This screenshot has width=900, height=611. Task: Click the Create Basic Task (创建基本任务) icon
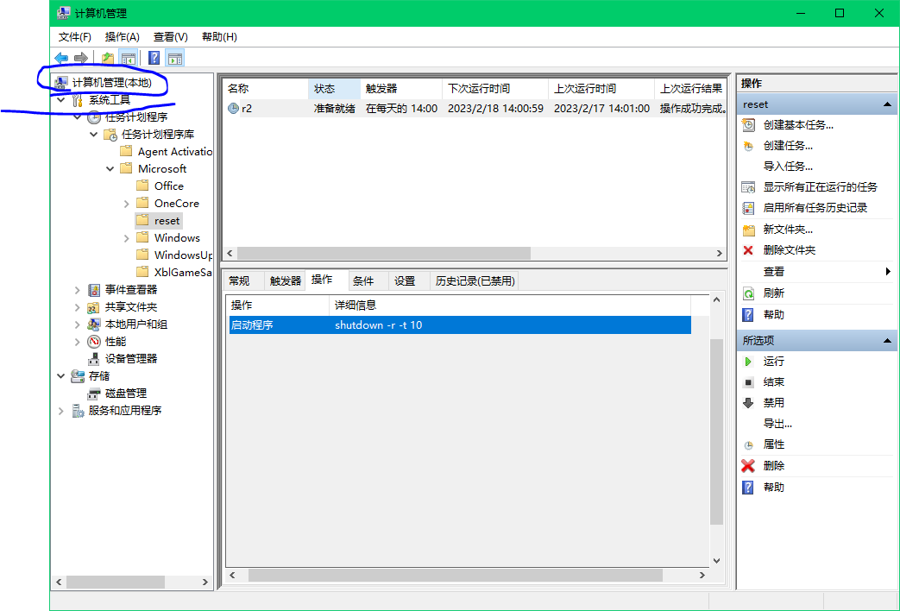pyautogui.click(x=748, y=124)
